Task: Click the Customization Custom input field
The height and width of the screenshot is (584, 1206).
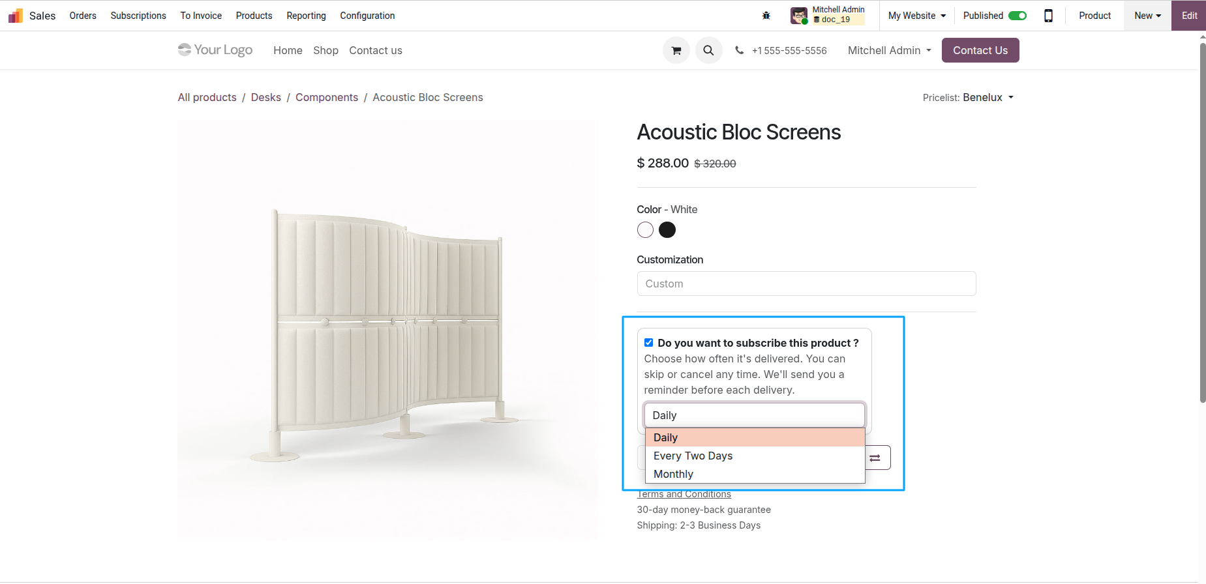Action: (x=806, y=284)
